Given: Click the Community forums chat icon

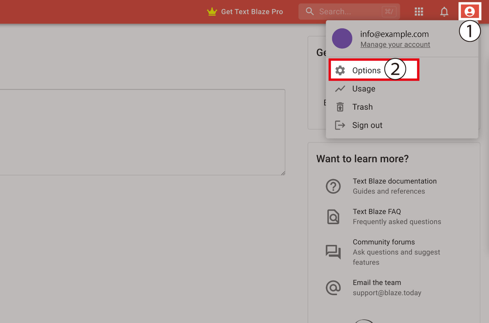Looking at the screenshot, I should pyautogui.click(x=333, y=252).
